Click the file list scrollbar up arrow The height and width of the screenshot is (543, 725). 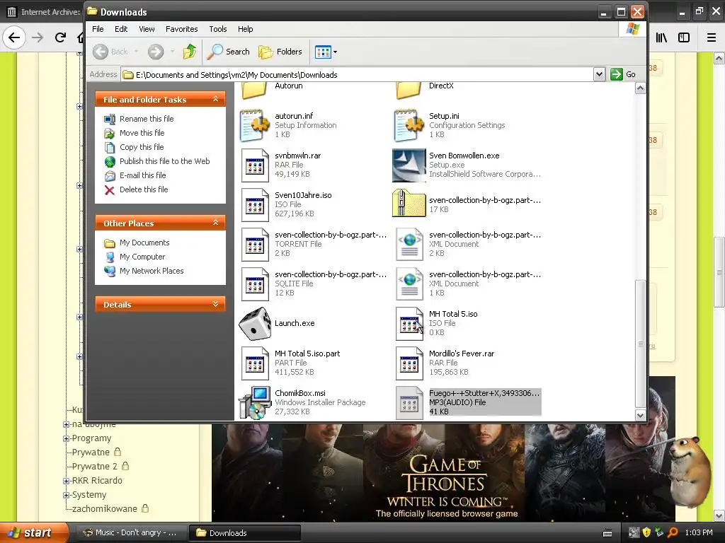pos(640,88)
